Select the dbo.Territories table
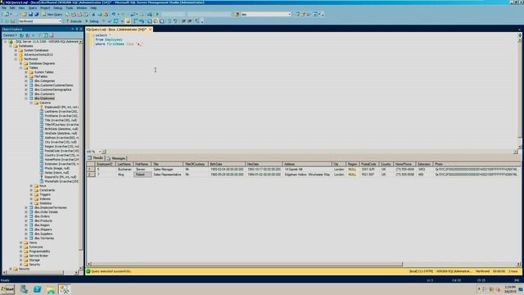The width and height of the screenshot is (524, 295). pos(44,238)
